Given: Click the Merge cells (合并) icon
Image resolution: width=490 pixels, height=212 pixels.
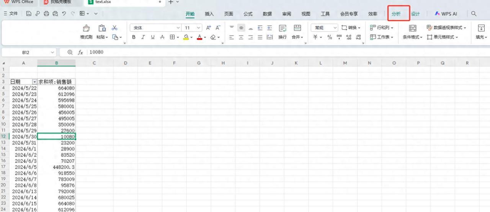Looking at the screenshot, I should coord(297,28).
